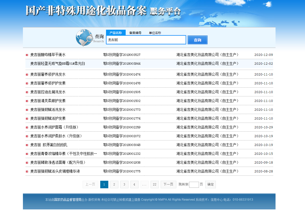305x221 pixels.
Task: Click the 查询 search button
Action: pyautogui.click(x=197, y=40)
